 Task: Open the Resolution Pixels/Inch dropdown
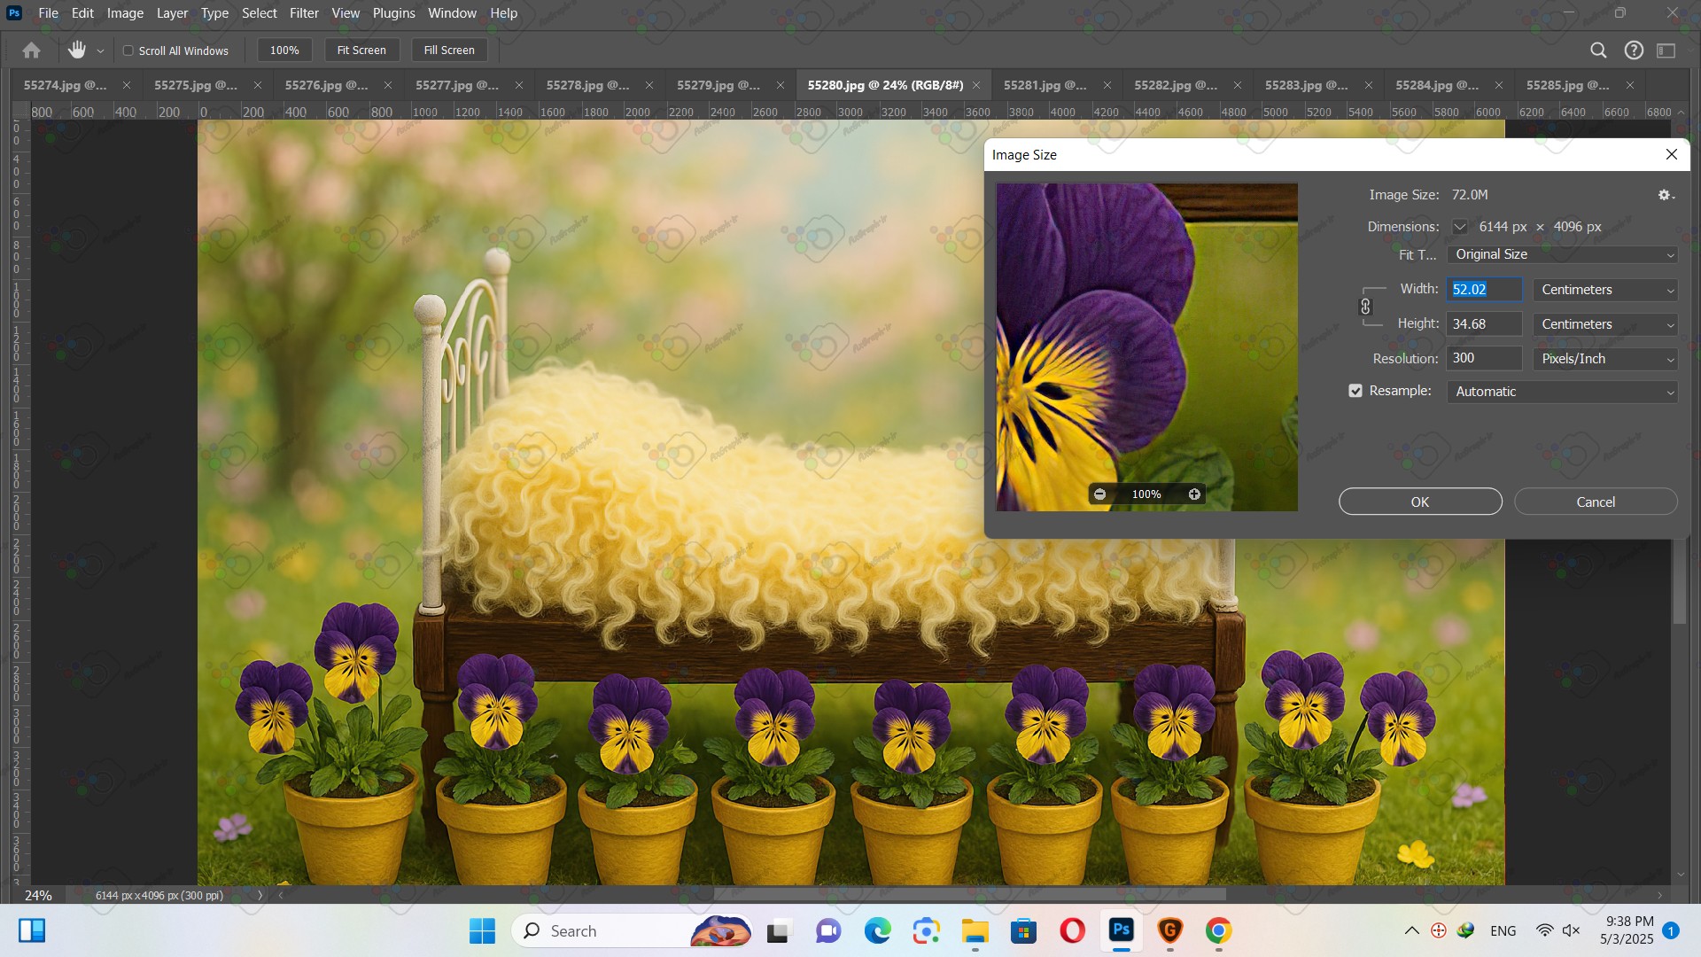1605,359
